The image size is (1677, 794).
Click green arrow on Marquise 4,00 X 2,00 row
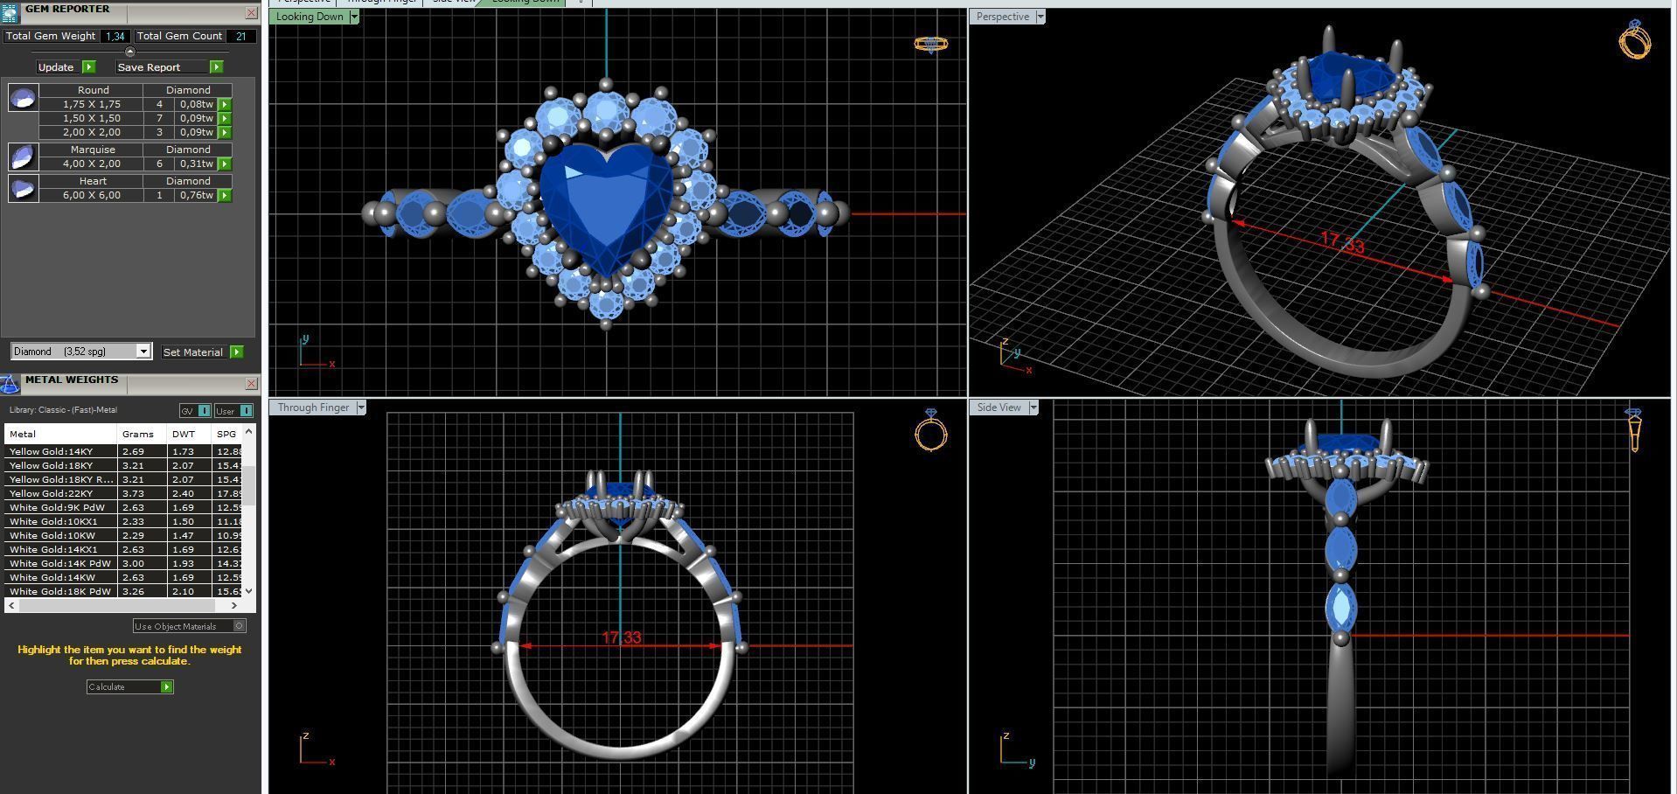(x=225, y=164)
